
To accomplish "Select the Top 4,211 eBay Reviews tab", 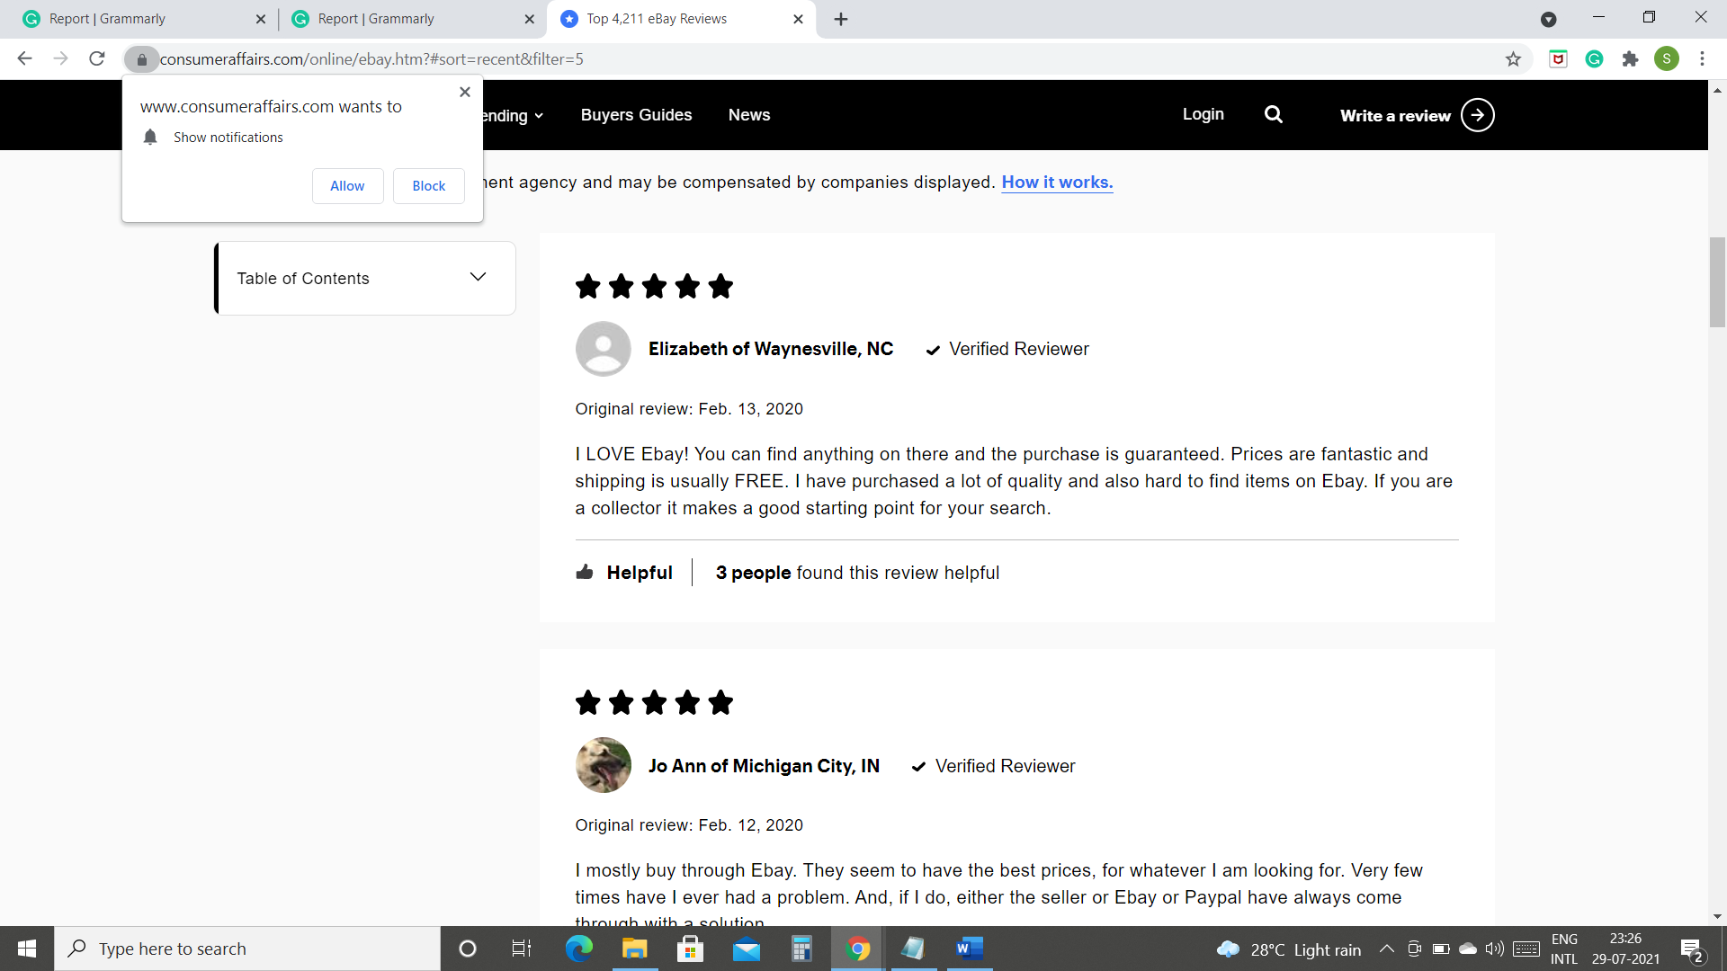I will (x=681, y=19).
